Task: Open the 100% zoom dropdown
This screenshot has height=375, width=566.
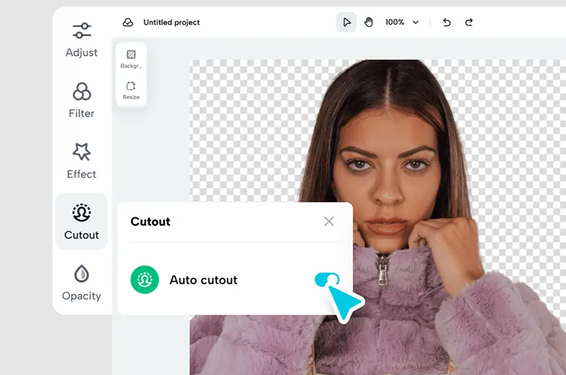Action: pos(402,22)
